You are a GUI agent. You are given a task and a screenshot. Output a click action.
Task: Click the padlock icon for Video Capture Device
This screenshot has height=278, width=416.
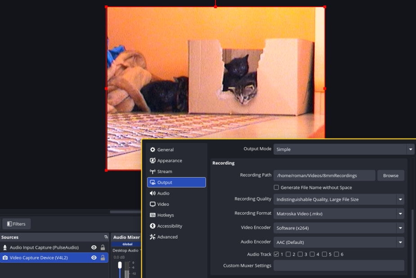click(103, 257)
